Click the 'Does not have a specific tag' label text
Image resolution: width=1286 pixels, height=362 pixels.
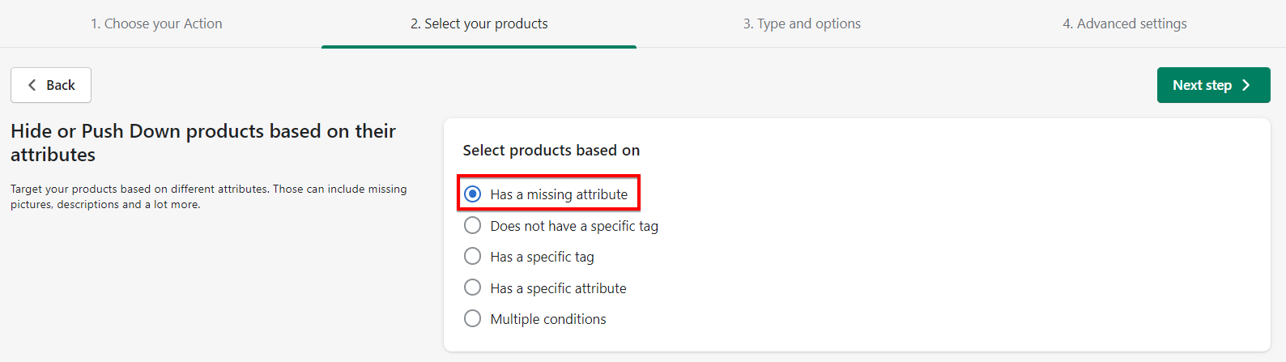574,226
